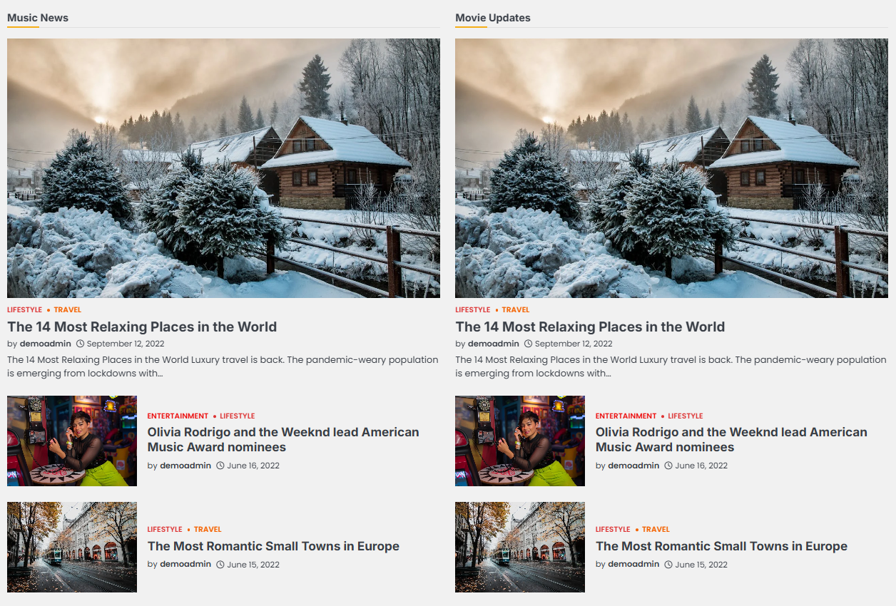Open 'Most Romantic Small Towns' title in Music News
Viewport: 896px width, 606px height.
(273, 547)
